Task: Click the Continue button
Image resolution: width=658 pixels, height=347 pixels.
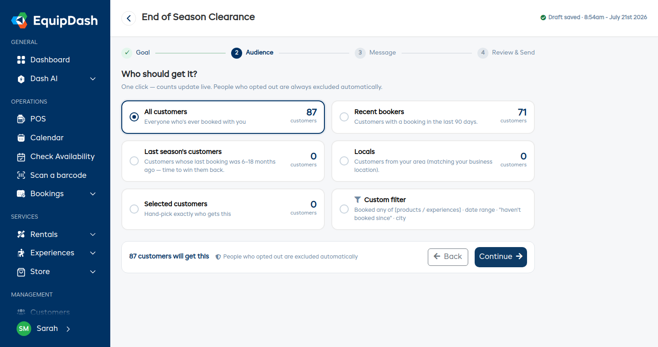Action: (501, 257)
